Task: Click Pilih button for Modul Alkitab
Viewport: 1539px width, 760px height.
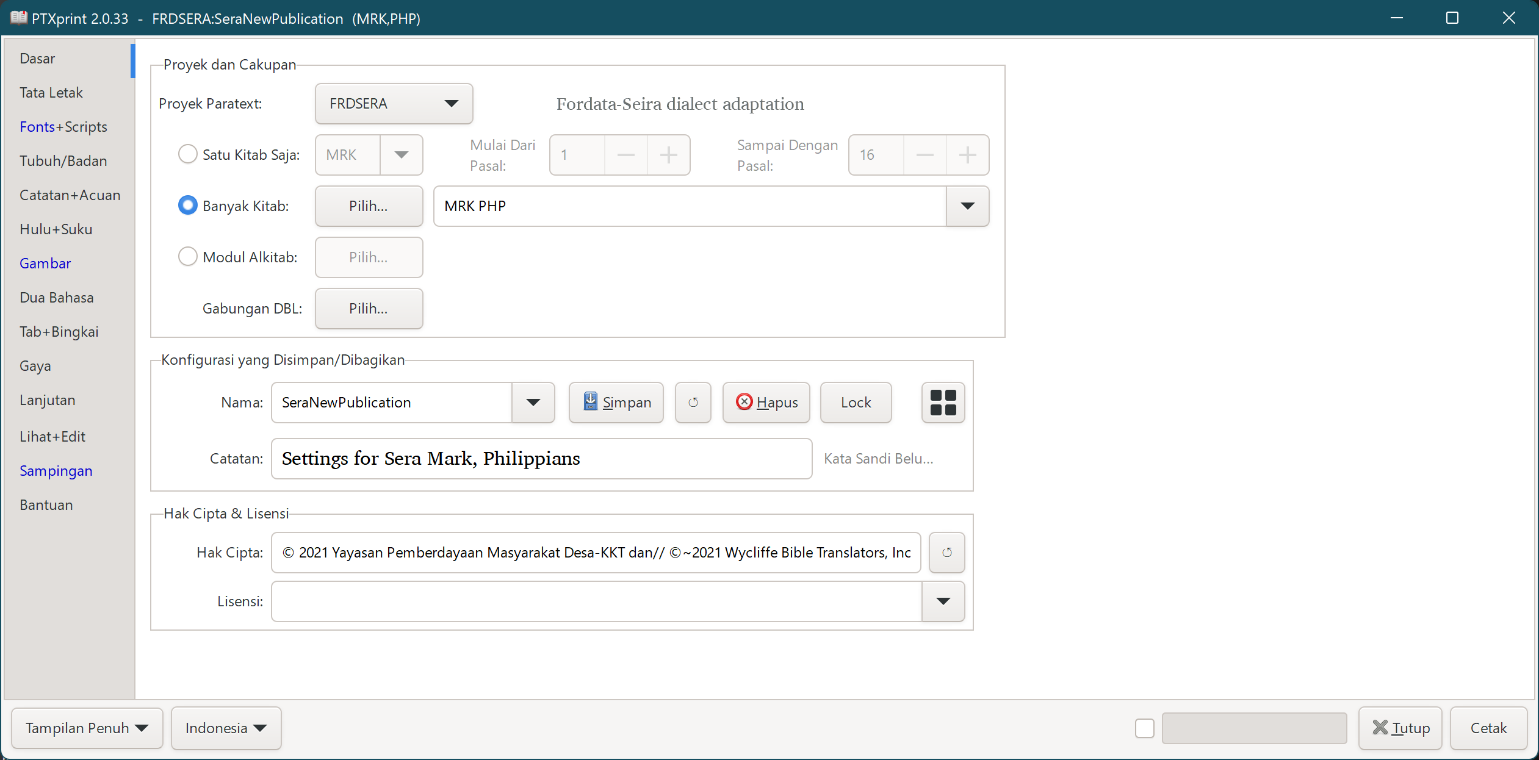Action: pos(369,257)
